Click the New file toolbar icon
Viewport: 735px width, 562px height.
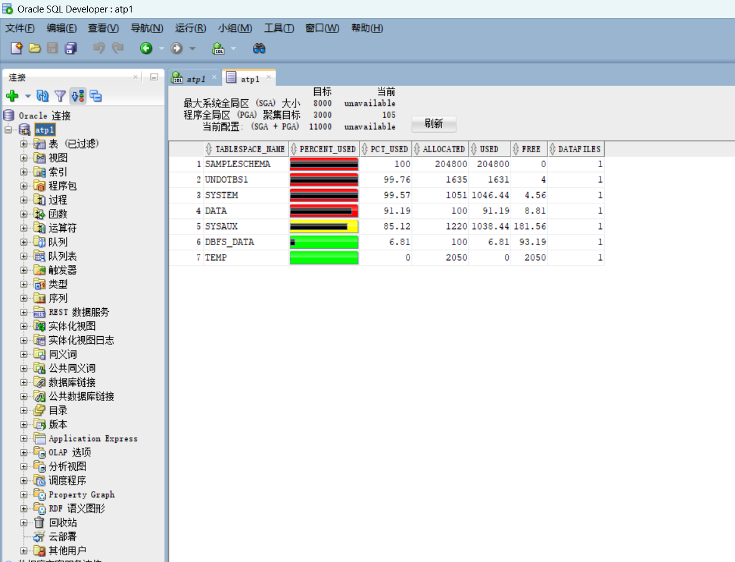point(16,48)
